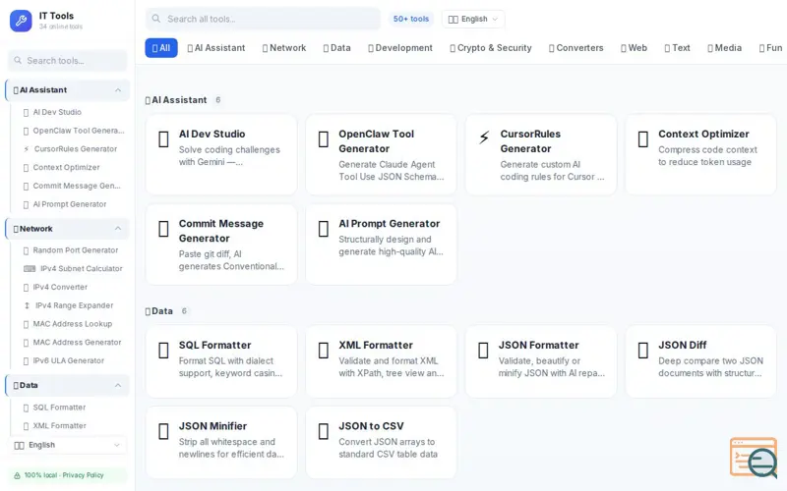Click the CursorRules Generator lightning icon

tap(484, 137)
